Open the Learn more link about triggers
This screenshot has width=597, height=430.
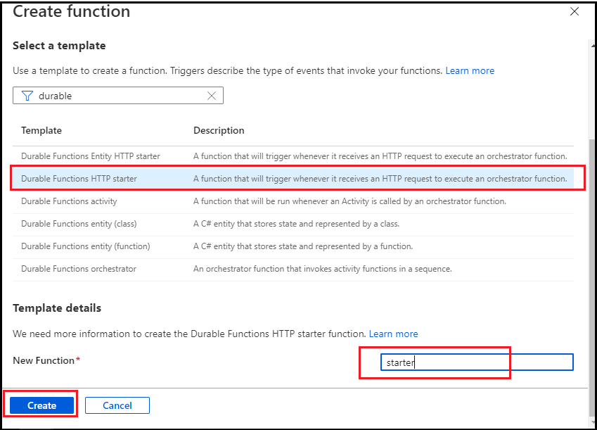click(470, 70)
